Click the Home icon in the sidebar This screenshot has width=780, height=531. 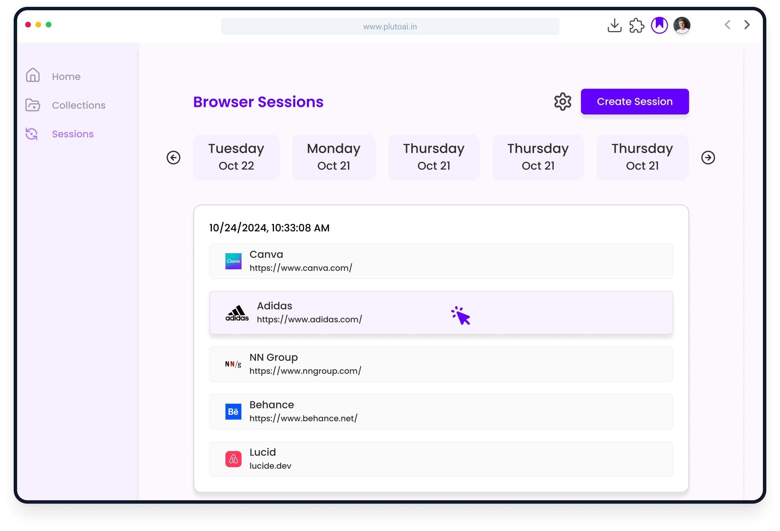click(33, 75)
